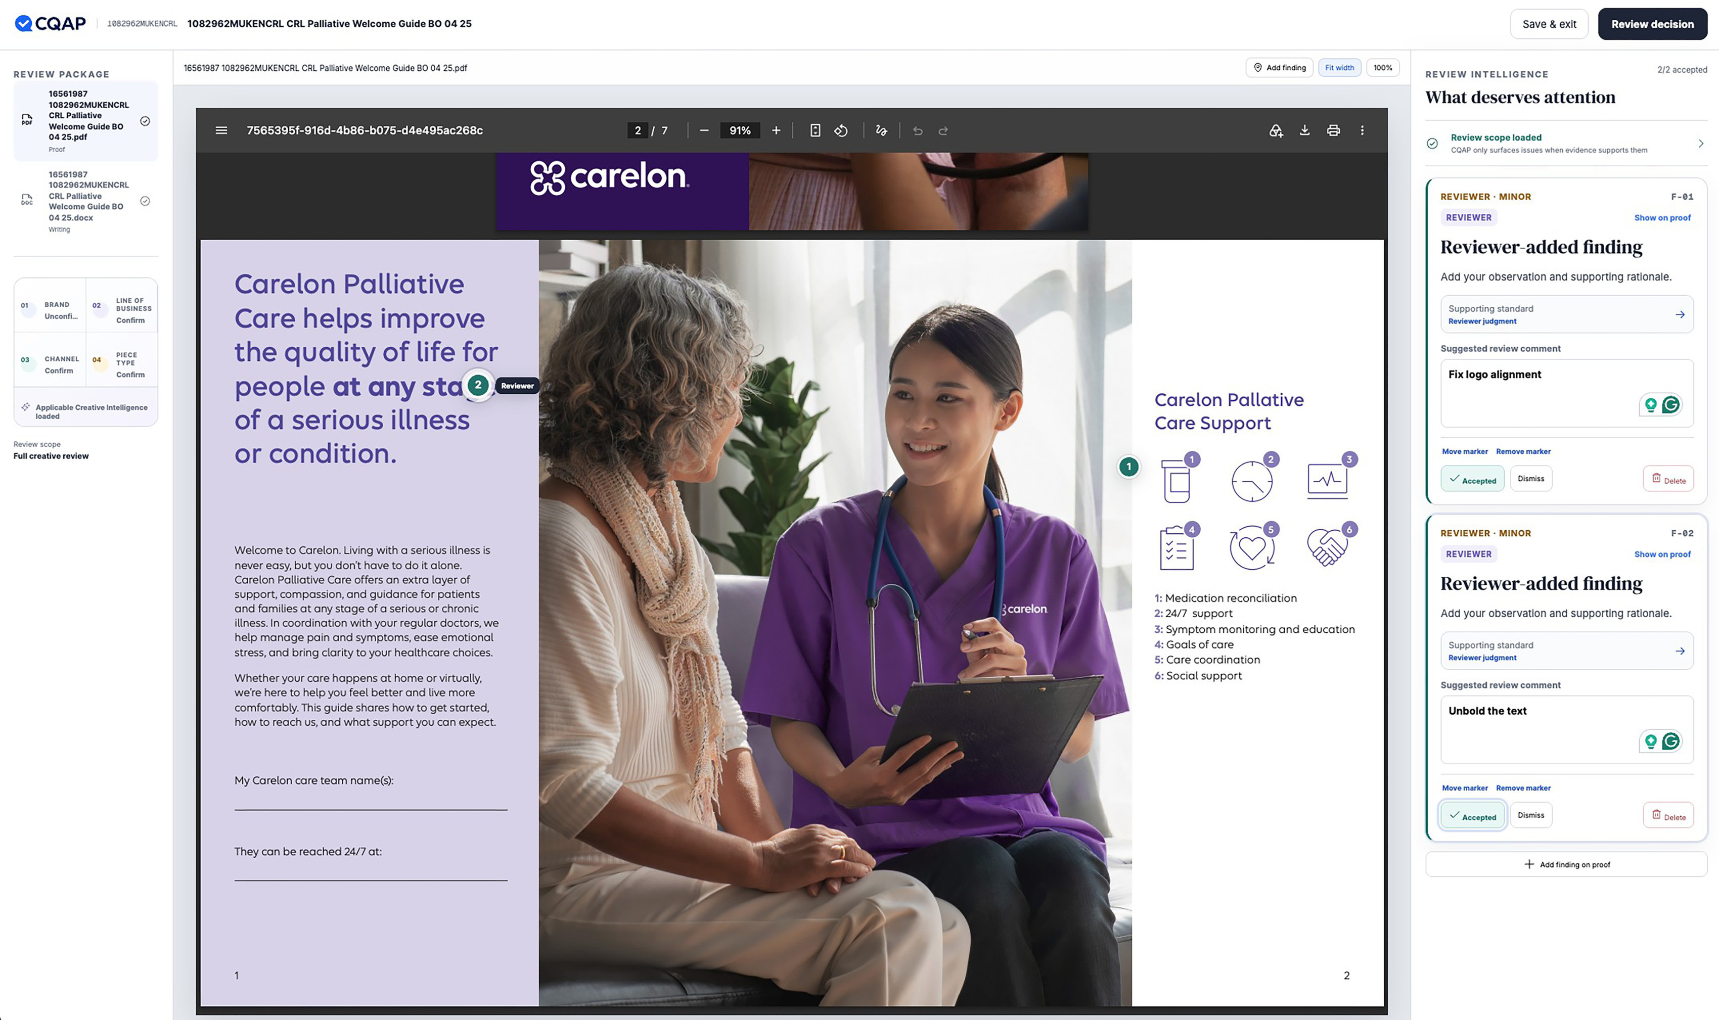The image size is (1719, 1020).
Task: Edit the Fix logo alignment comment
Action: pos(1566,393)
